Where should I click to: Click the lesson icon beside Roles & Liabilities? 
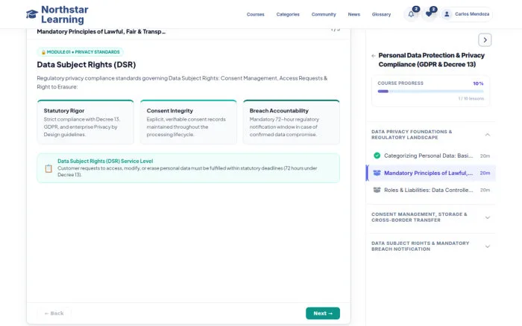(x=377, y=190)
